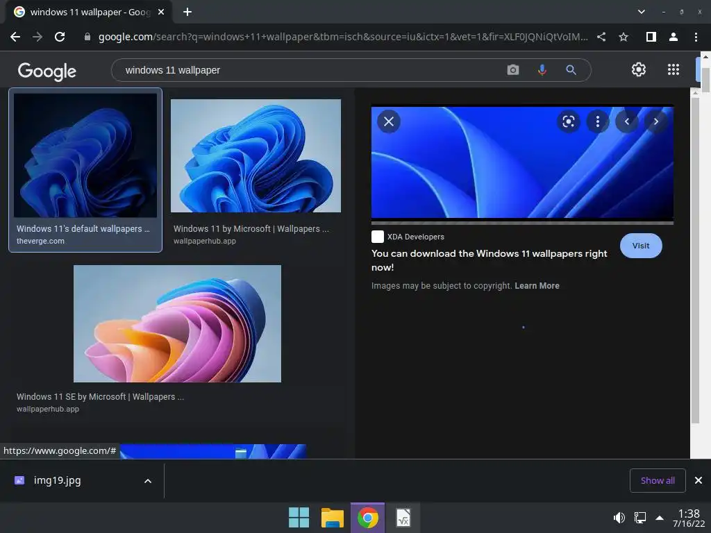711x533 pixels.
Task: Open a new browser tab
Action: [x=187, y=12]
